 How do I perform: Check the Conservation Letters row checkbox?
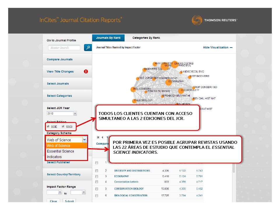click(x=97, y=182)
